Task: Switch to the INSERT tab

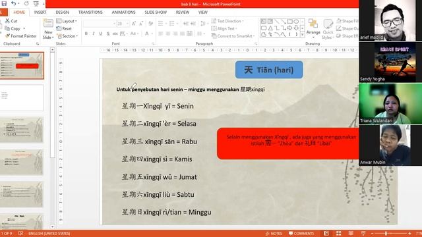Action: (x=40, y=13)
